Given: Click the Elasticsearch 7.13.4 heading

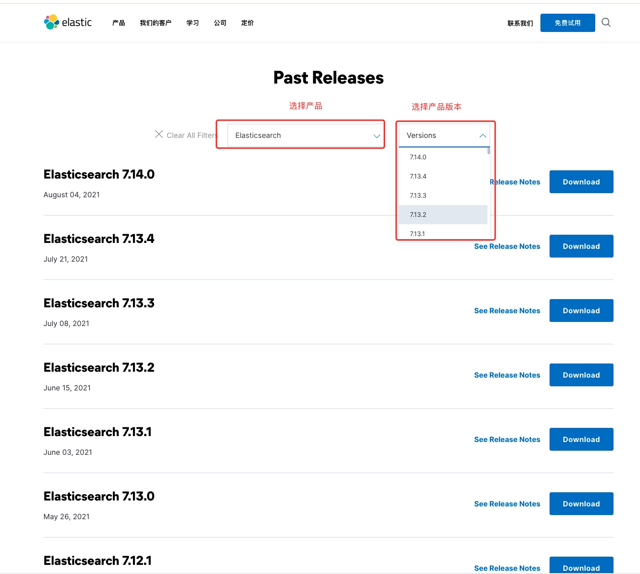Looking at the screenshot, I should pos(99,239).
